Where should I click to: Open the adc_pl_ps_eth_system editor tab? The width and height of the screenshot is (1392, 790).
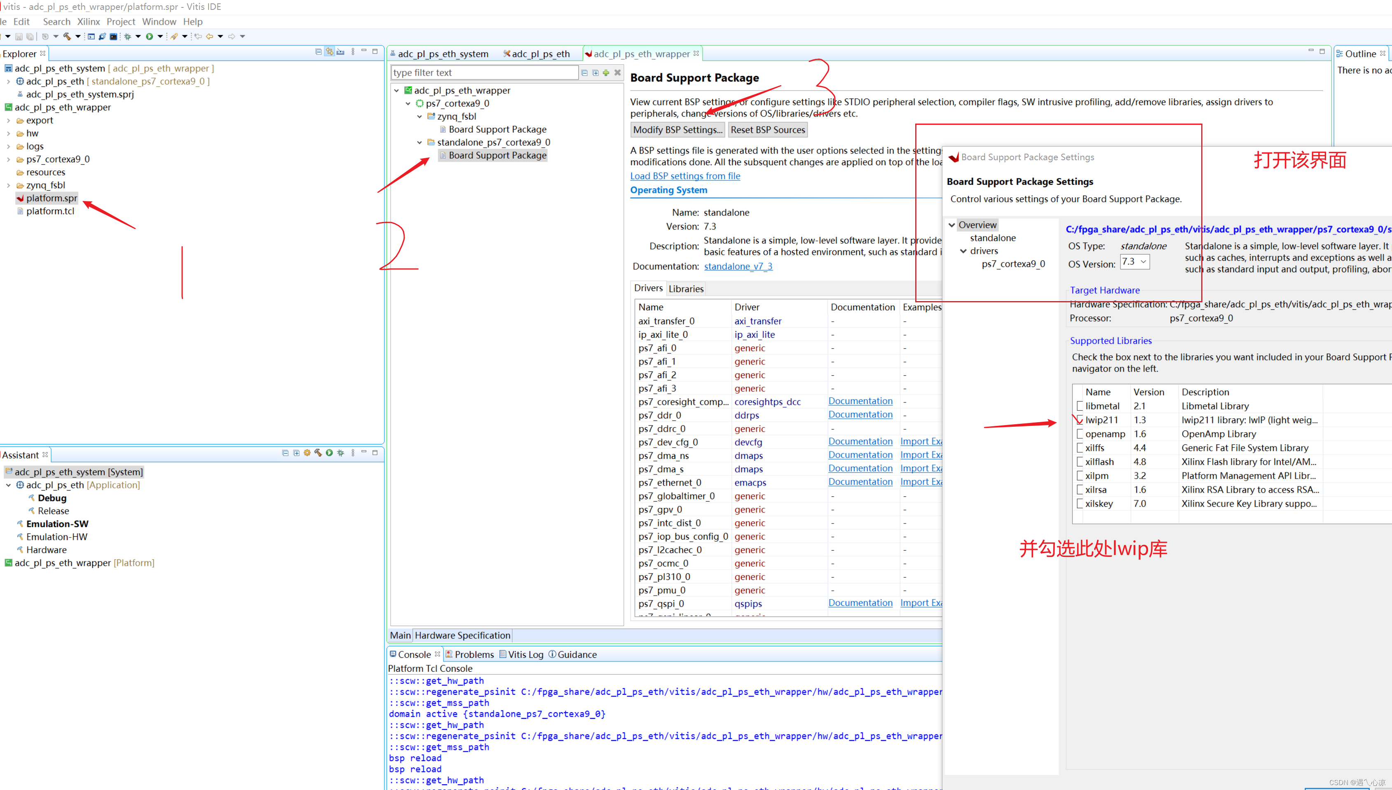tap(440, 54)
